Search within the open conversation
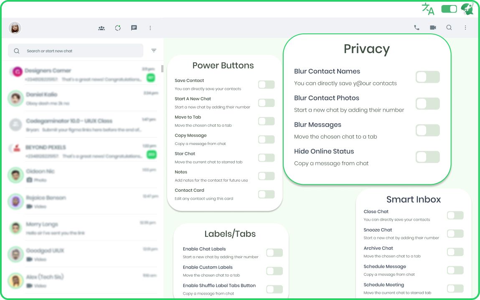Viewport: 480px width, 300px height. [449, 28]
